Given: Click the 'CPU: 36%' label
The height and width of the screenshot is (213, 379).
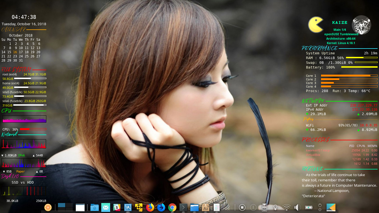Looking at the screenshot, I should point(10,130).
